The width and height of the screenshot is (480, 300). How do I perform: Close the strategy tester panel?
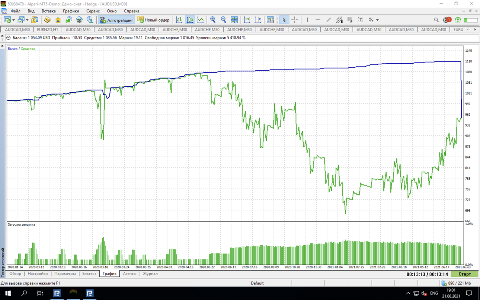point(2,46)
